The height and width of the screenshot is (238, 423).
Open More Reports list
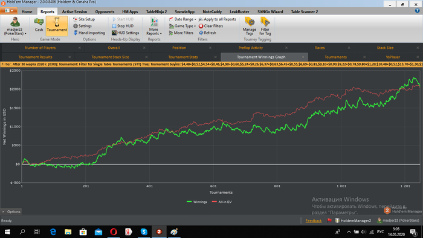(154, 26)
